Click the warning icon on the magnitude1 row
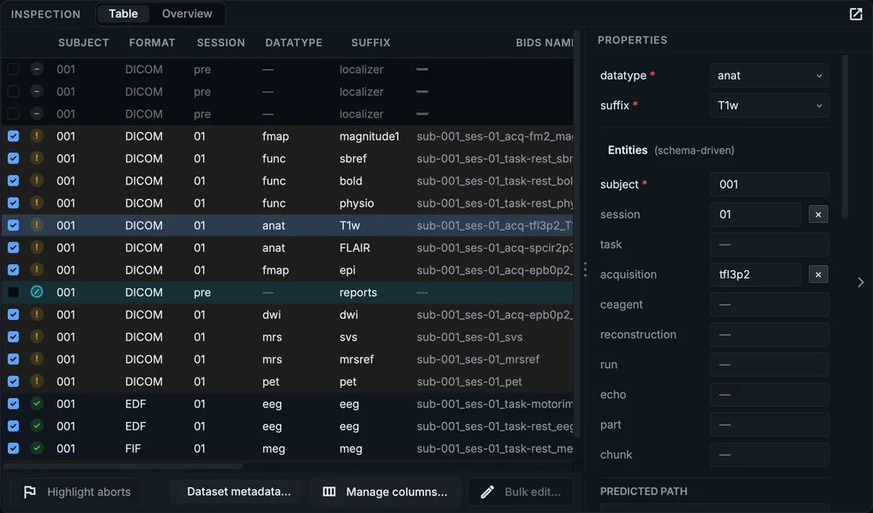The image size is (873, 513). 37,136
